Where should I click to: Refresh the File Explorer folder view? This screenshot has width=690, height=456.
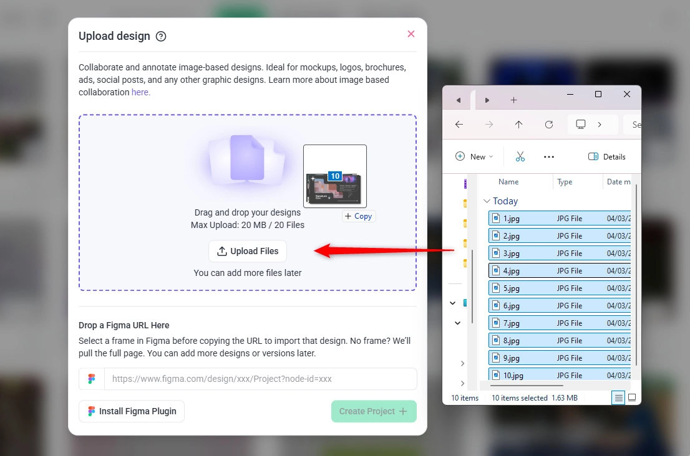pos(549,125)
